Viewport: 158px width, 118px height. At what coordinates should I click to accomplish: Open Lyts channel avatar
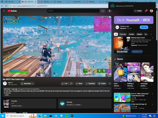click(x=5, y=83)
